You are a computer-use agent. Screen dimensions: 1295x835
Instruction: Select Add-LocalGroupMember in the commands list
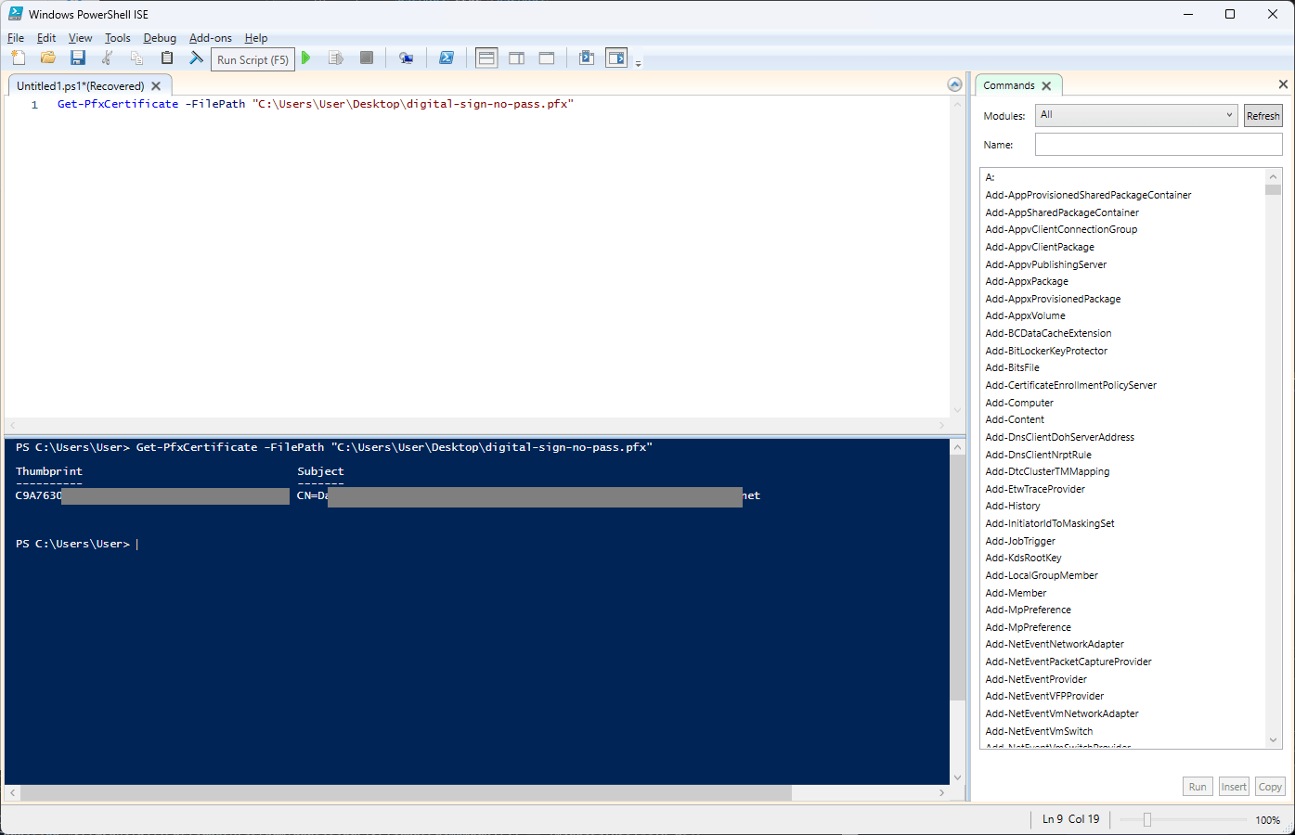[x=1042, y=575]
